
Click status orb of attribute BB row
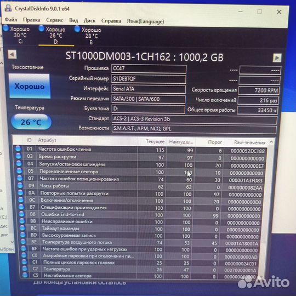(22, 221)
